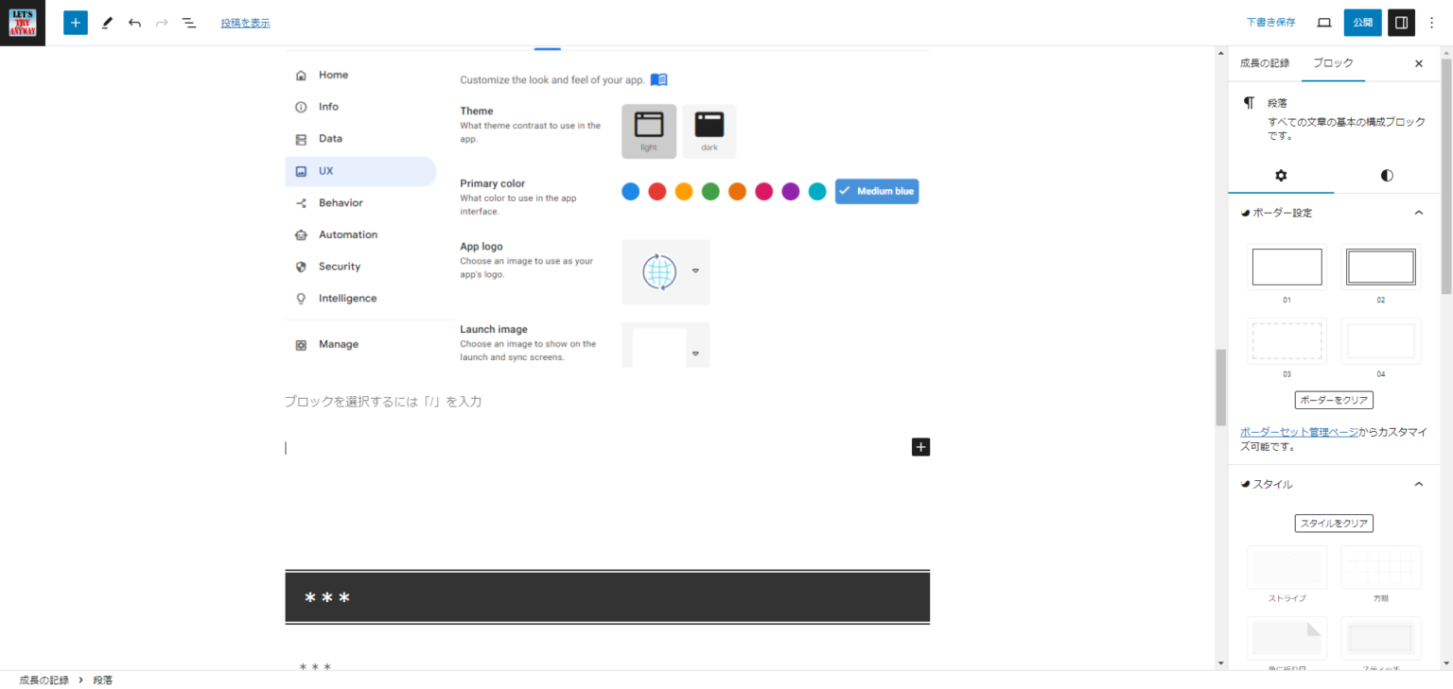
Task: Open the gear settings tab in block panel
Action: point(1281,176)
